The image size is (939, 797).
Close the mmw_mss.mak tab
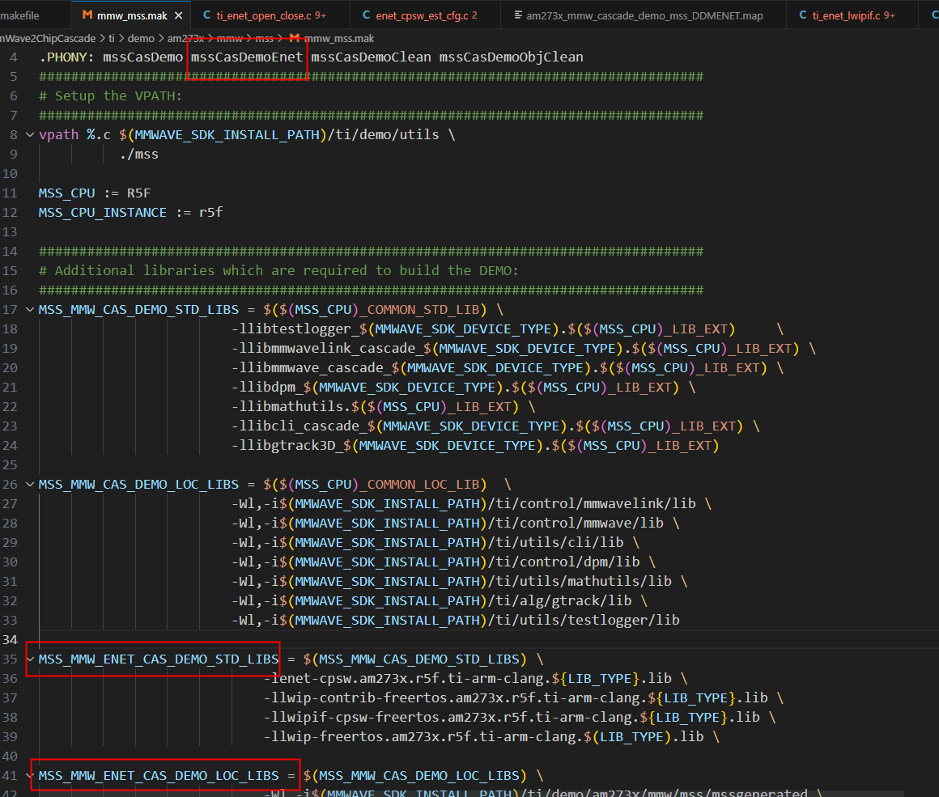point(178,15)
